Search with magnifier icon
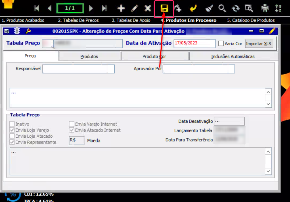Image resolution: width=290 pixels, height=202 pixels. click(222, 8)
